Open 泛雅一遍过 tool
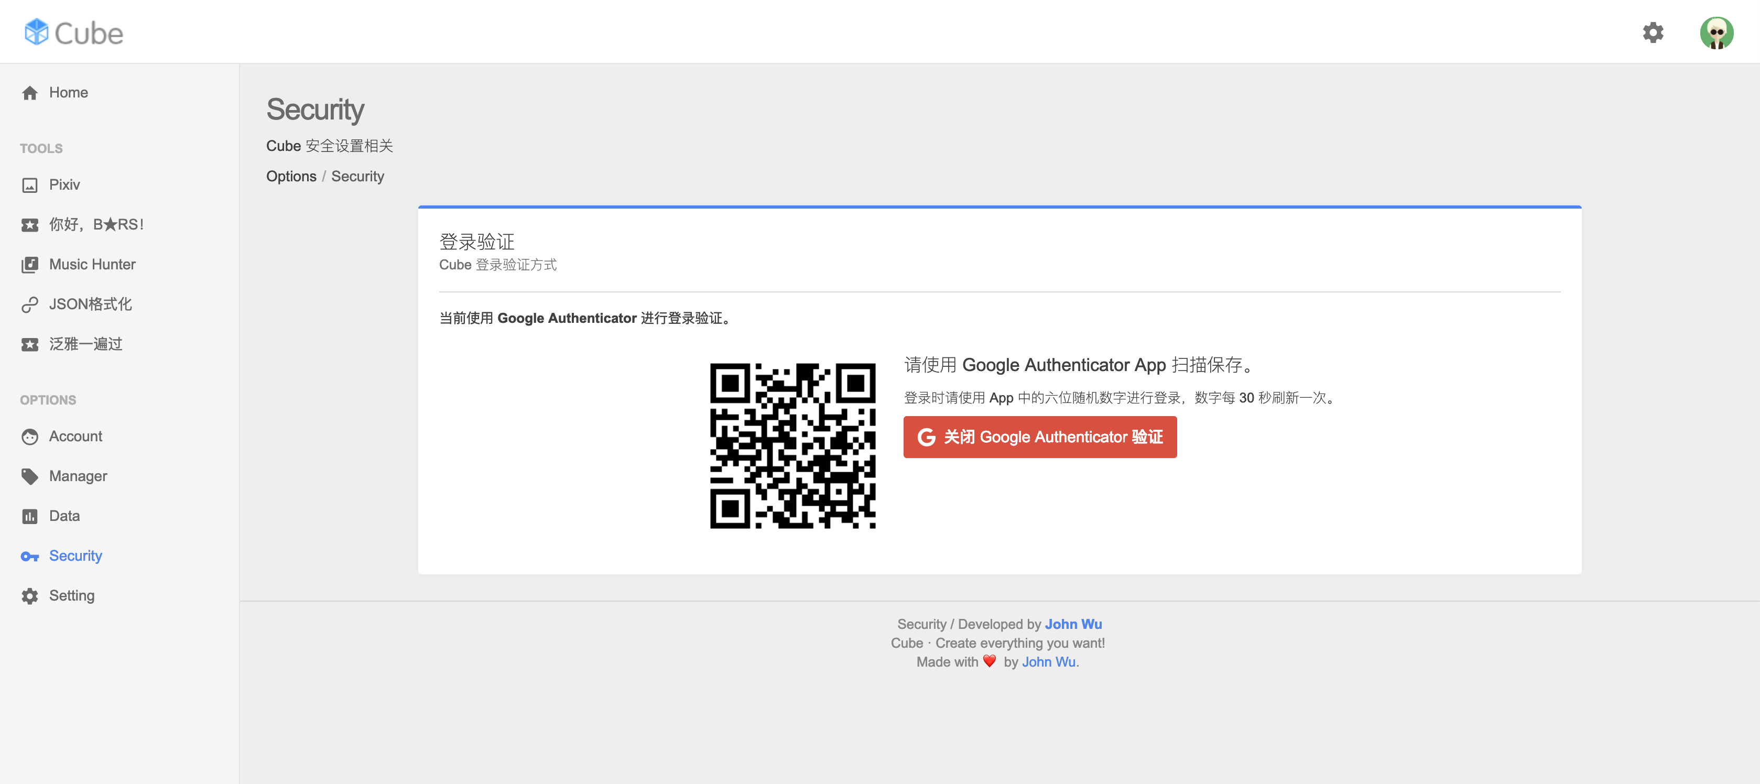 85,344
